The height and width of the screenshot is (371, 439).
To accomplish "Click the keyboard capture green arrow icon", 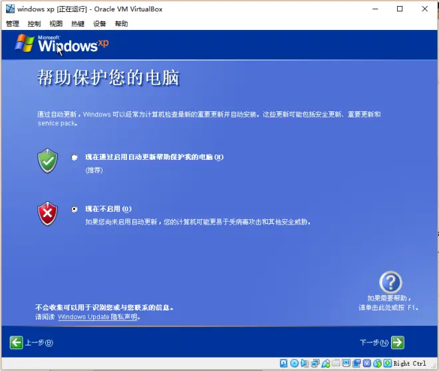I will (x=388, y=364).
